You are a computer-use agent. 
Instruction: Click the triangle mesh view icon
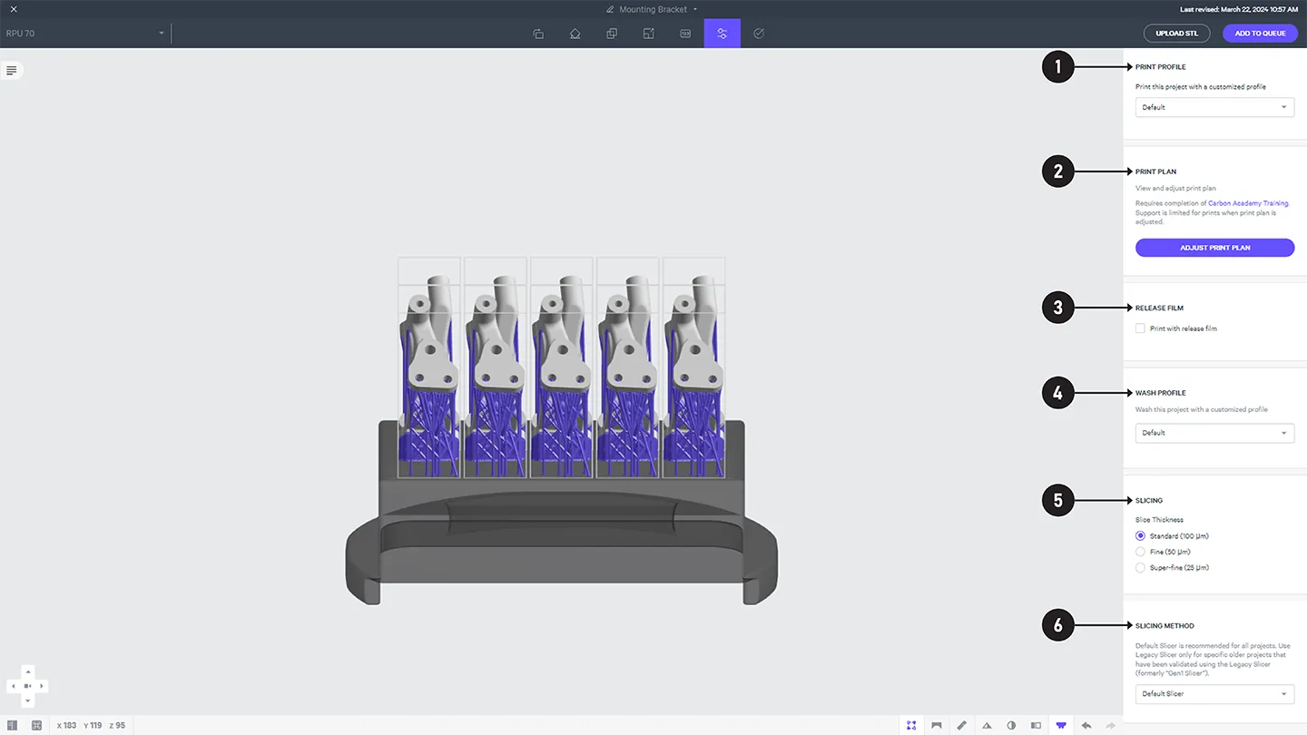987,725
